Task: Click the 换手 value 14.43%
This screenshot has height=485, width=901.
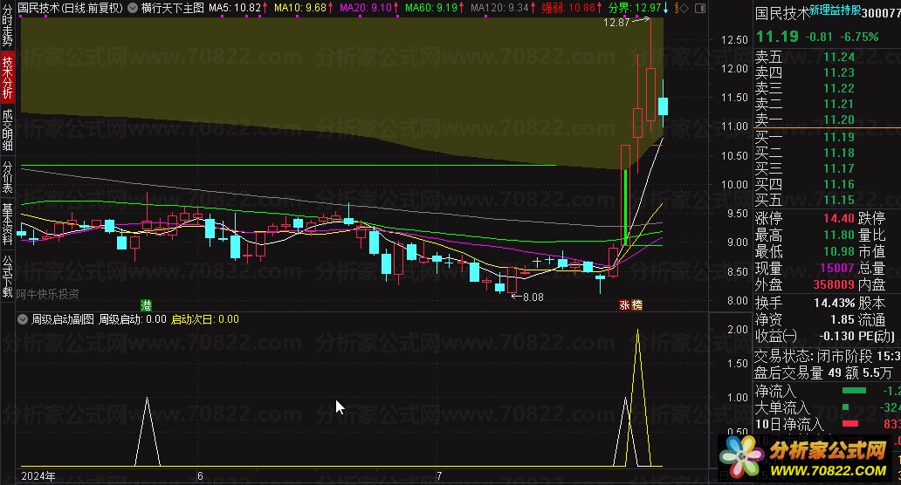Action: 835,303
